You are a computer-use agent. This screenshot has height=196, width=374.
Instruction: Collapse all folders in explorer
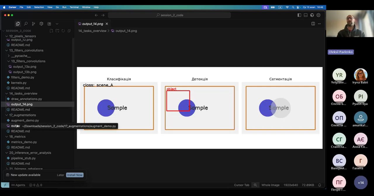(x=69, y=31)
